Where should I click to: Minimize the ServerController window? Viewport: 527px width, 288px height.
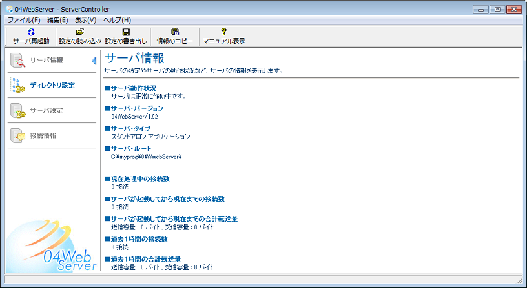coord(480,10)
